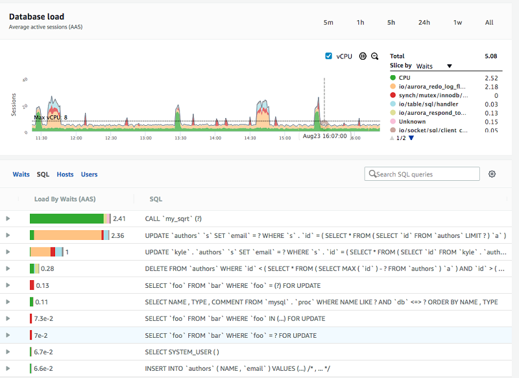Pause the chart auto-refresh
519x378 pixels.
(363, 56)
